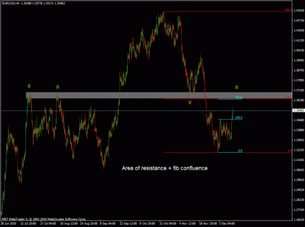Click the red 100.0 Fibonacci level label

pos(288,10)
